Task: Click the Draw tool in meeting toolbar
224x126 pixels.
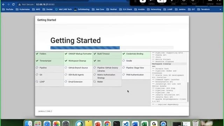Action: point(174,2)
